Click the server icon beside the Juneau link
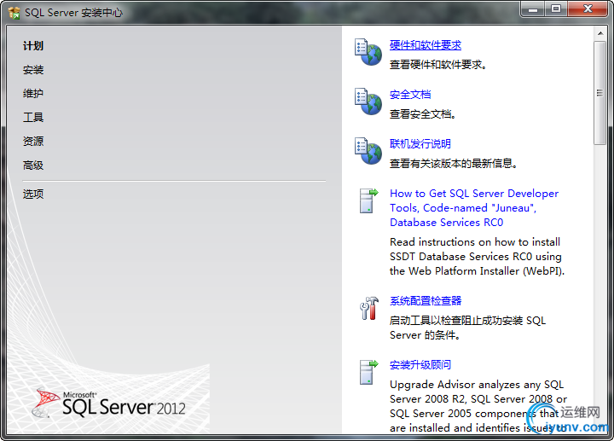This screenshot has height=441, width=614. click(369, 200)
